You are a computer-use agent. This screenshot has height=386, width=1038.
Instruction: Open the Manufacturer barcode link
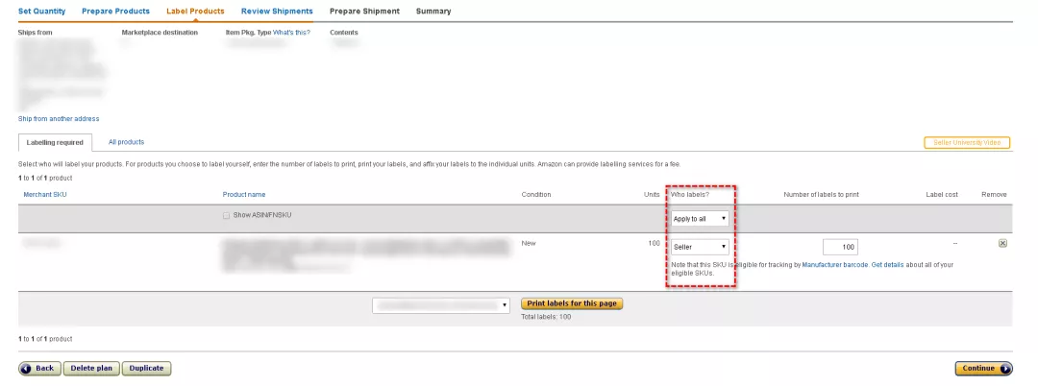click(x=835, y=265)
